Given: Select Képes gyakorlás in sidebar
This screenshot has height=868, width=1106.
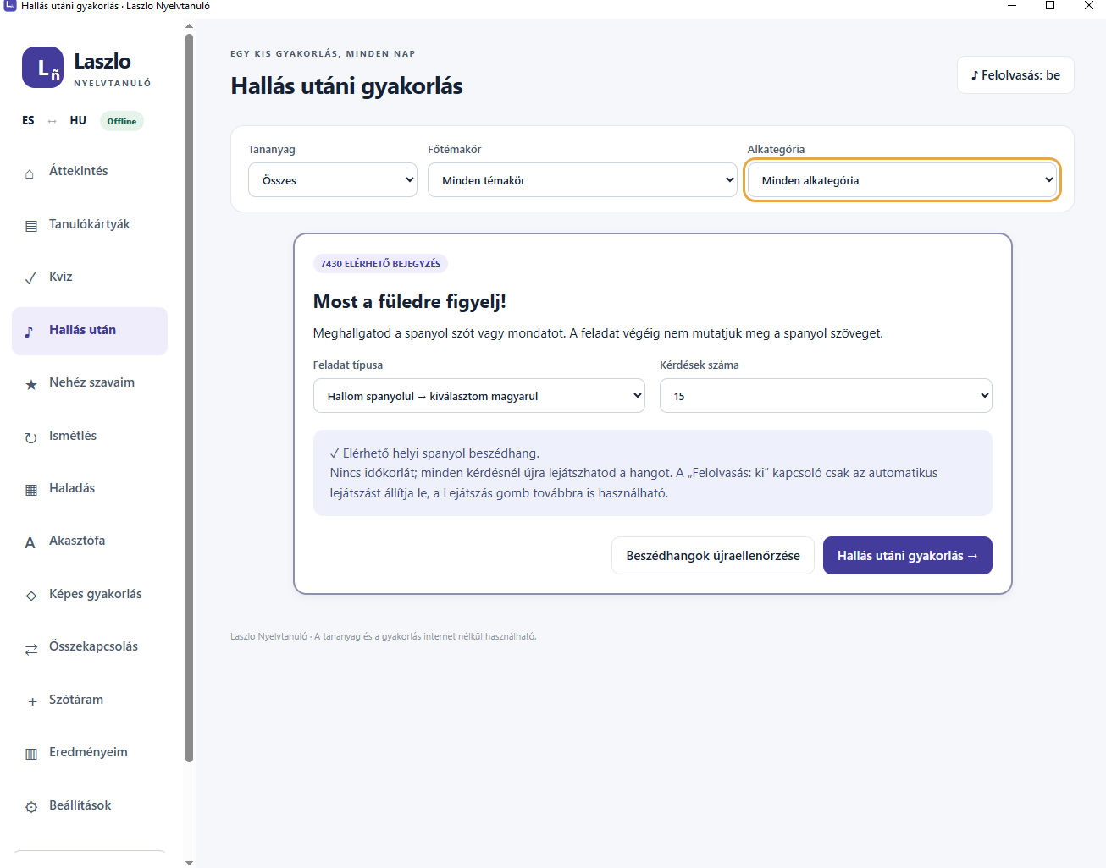Looking at the screenshot, I should coord(90,595).
